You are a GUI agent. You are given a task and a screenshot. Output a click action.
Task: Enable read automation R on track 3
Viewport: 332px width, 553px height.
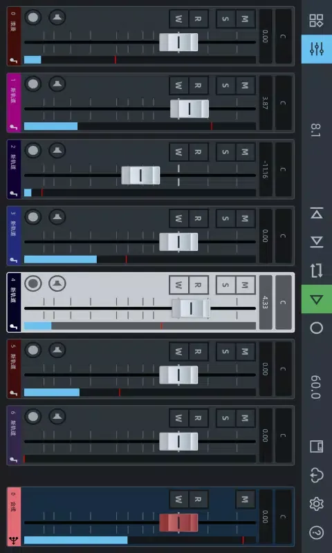click(199, 218)
